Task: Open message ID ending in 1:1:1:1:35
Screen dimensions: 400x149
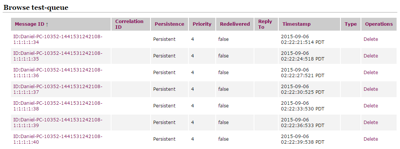Action: (x=58, y=56)
